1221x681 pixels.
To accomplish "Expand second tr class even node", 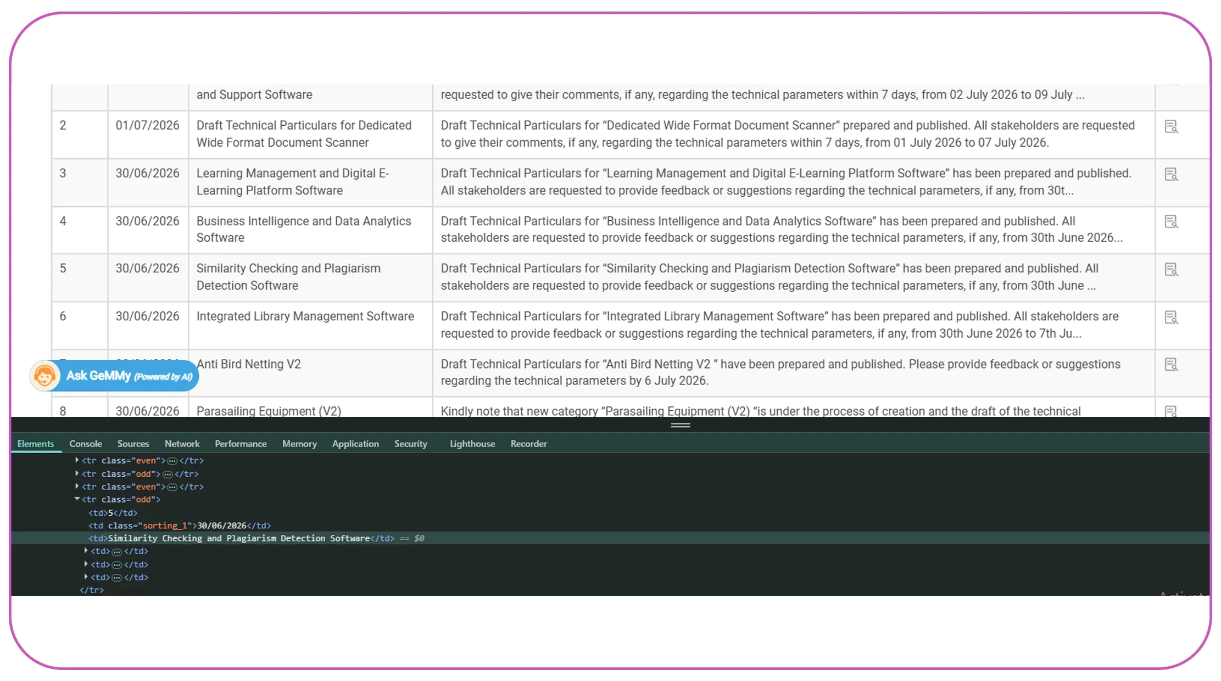I will (77, 487).
